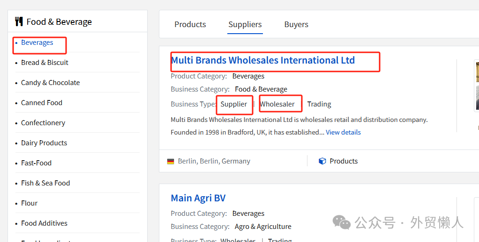The height and width of the screenshot is (242, 479).
Task: Open Multi Brands Wholesales International Ltd
Action: pyautogui.click(x=262, y=60)
